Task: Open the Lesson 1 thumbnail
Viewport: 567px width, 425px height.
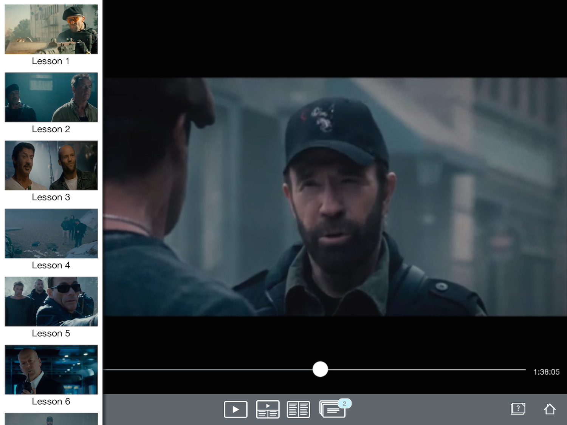Action: coord(51,29)
